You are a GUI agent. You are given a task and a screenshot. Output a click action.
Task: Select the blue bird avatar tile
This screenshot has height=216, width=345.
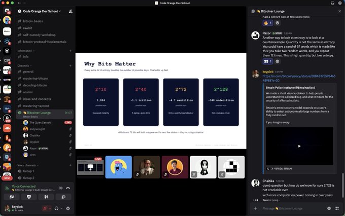[118, 167]
